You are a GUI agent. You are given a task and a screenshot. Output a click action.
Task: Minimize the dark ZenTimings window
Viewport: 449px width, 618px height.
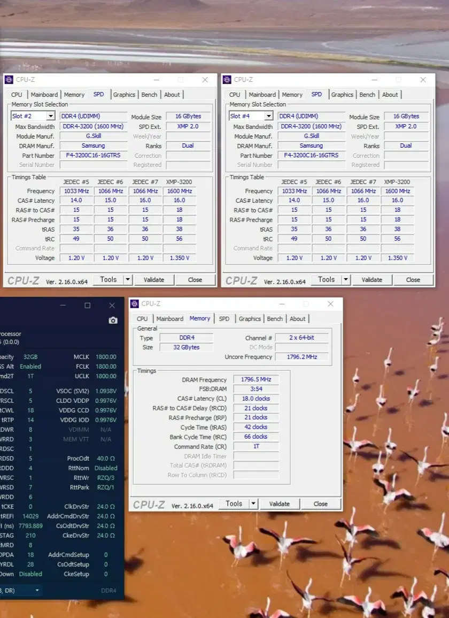pos(63,306)
